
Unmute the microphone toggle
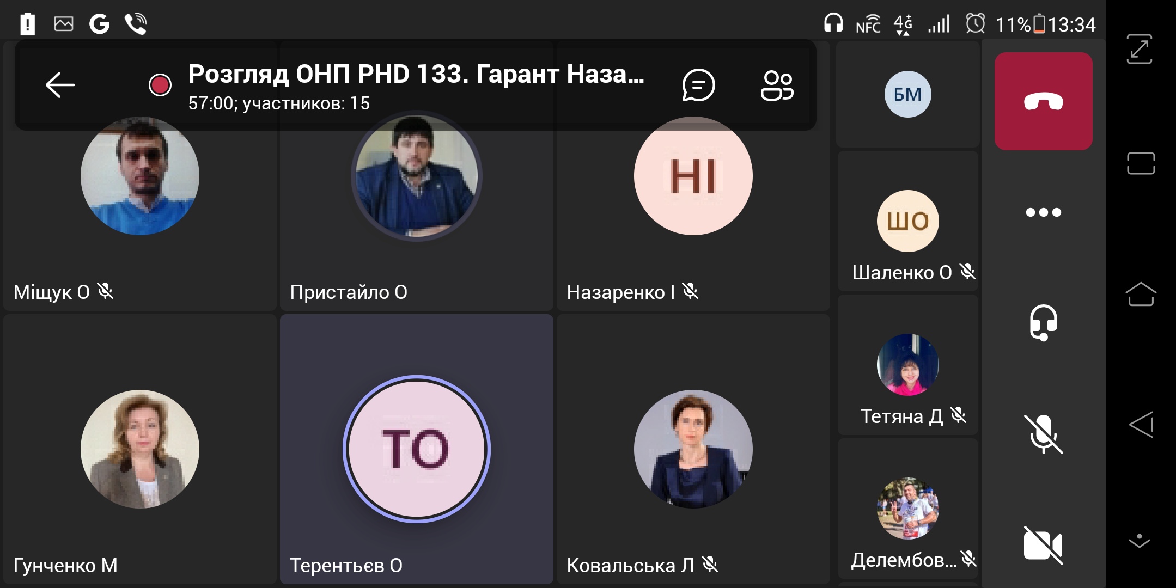point(1043,434)
